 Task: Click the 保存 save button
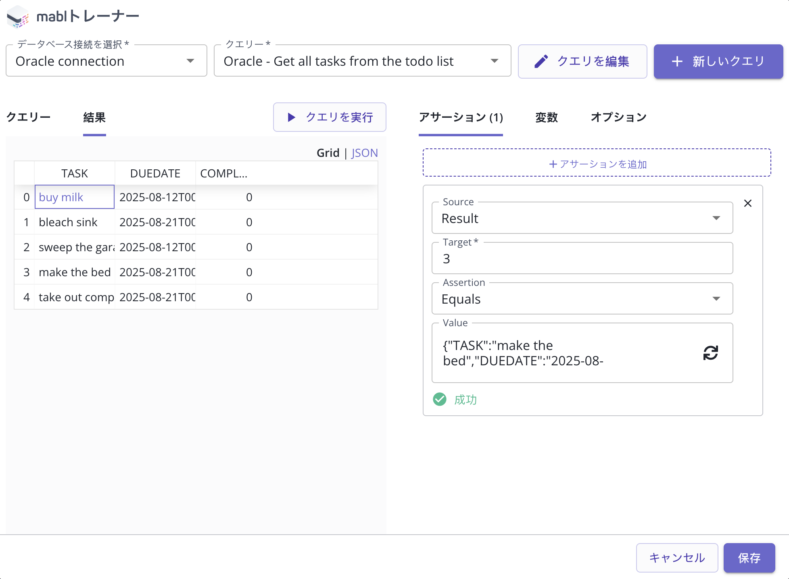click(749, 558)
